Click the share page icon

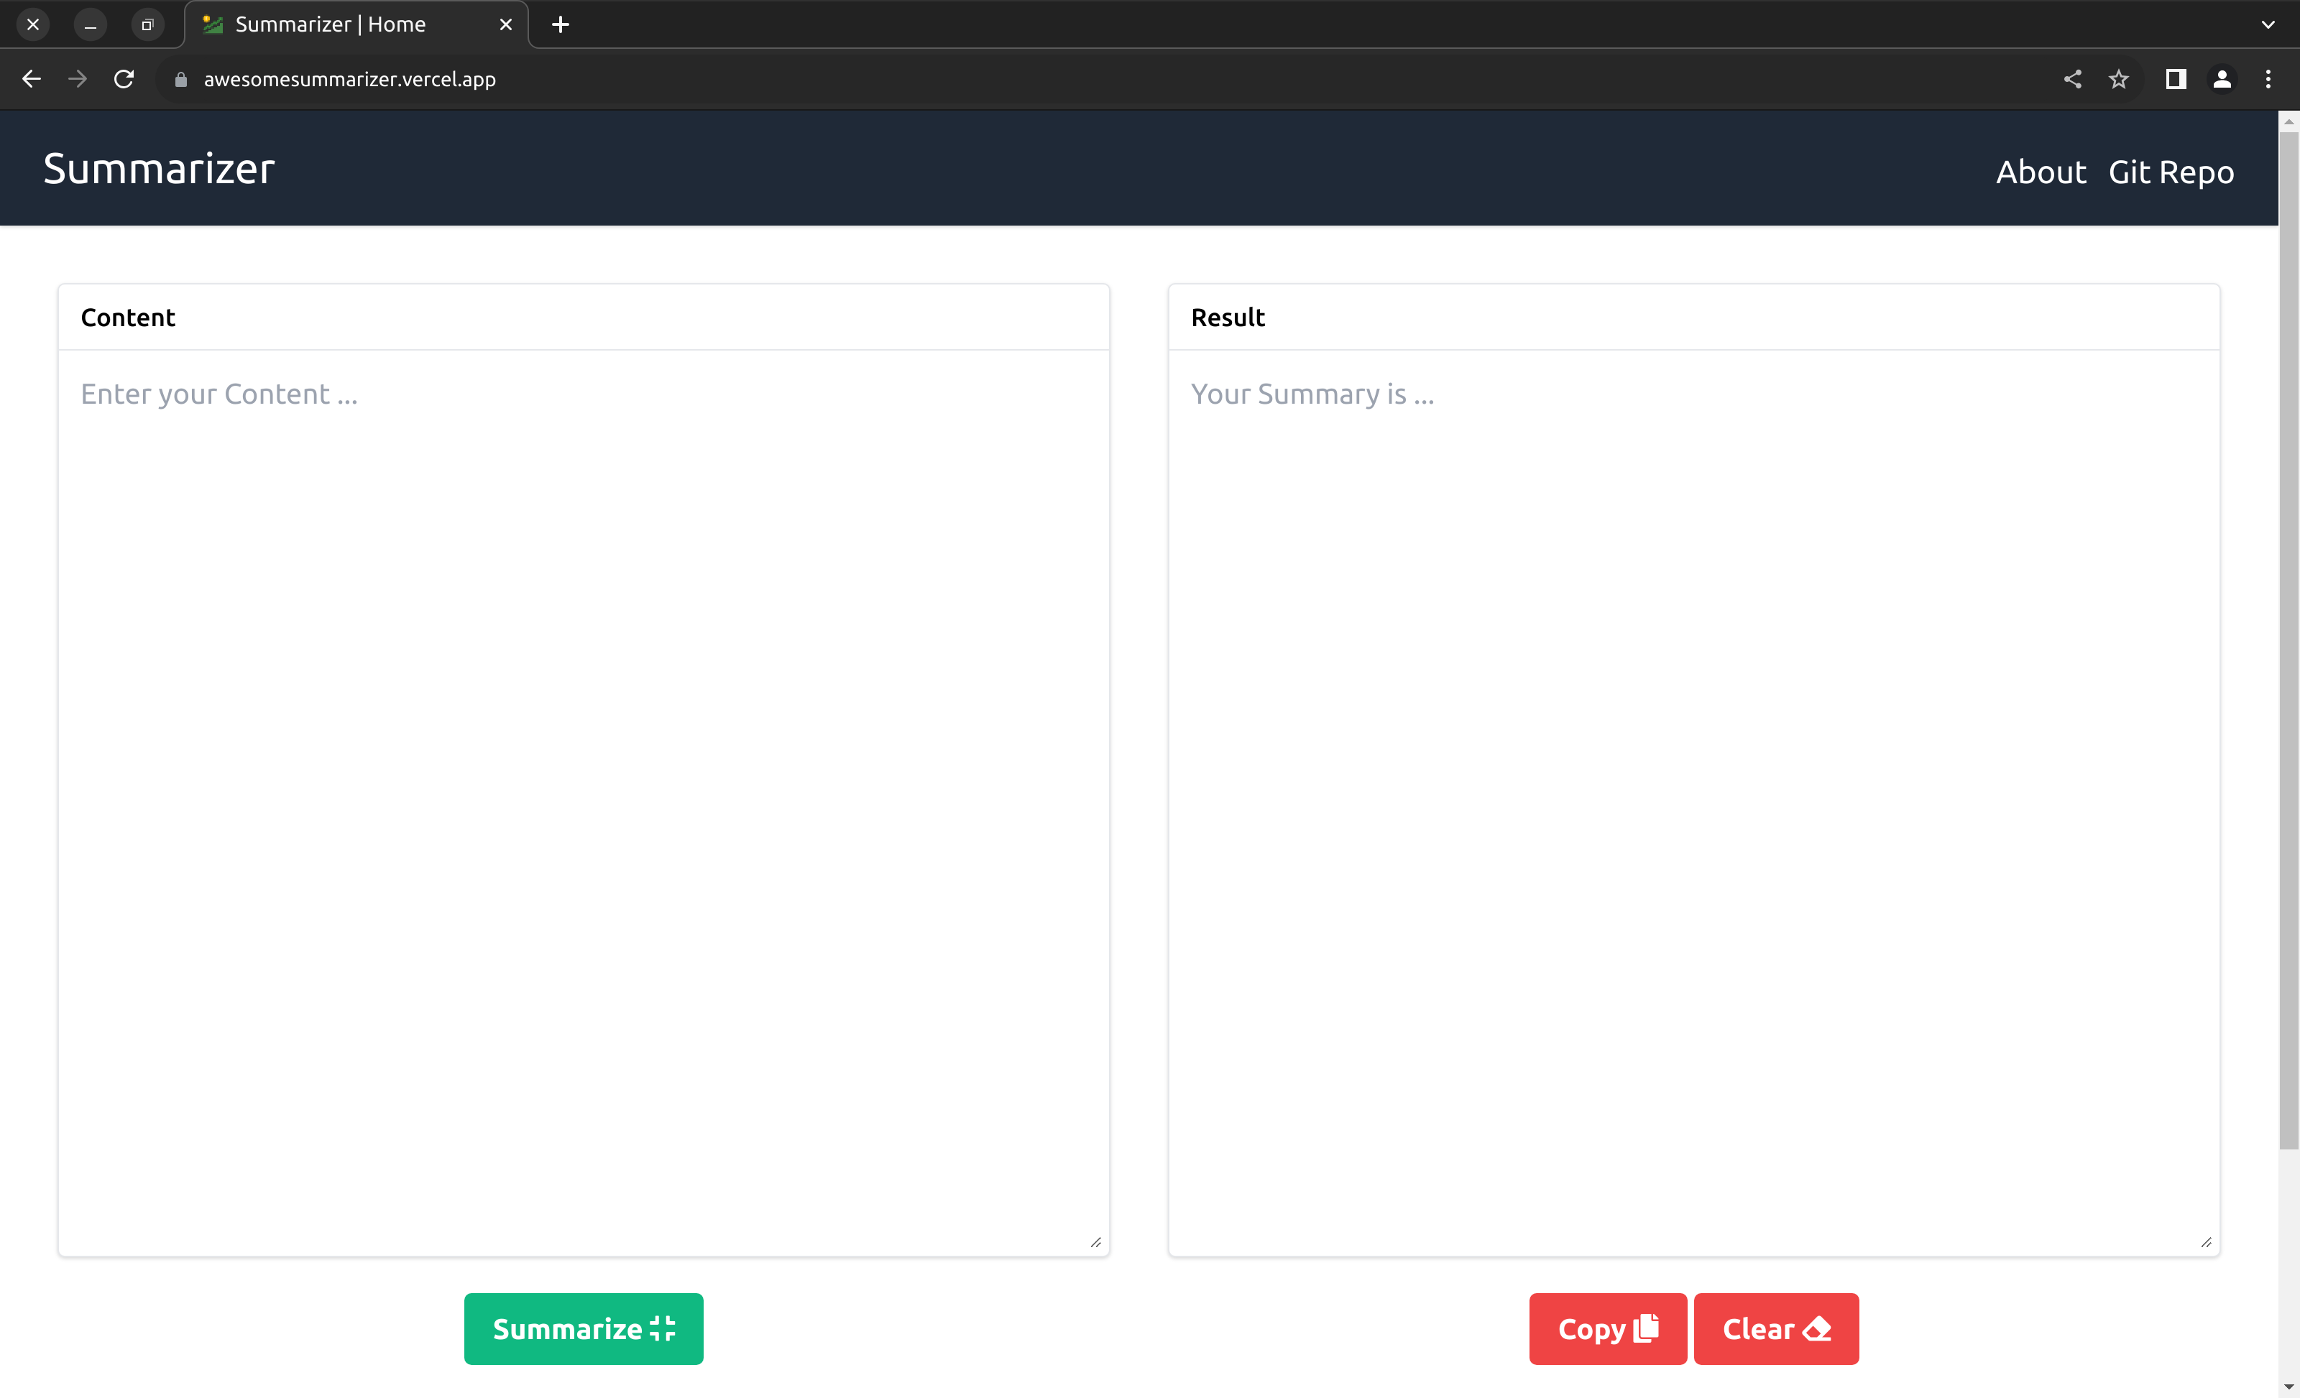2072,79
